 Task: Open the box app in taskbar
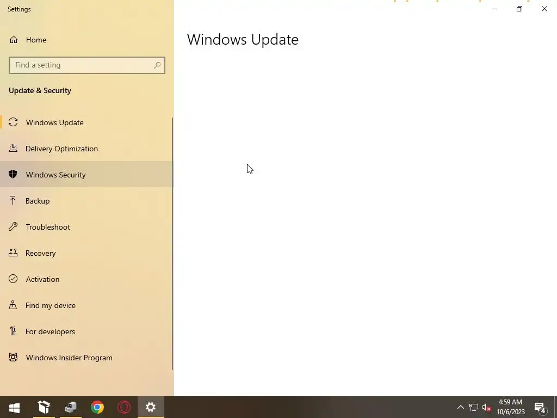click(x=44, y=407)
